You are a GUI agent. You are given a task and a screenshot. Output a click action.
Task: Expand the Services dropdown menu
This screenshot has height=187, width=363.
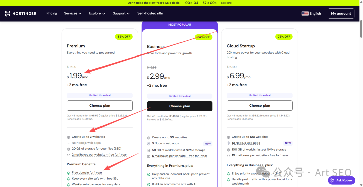73,14
